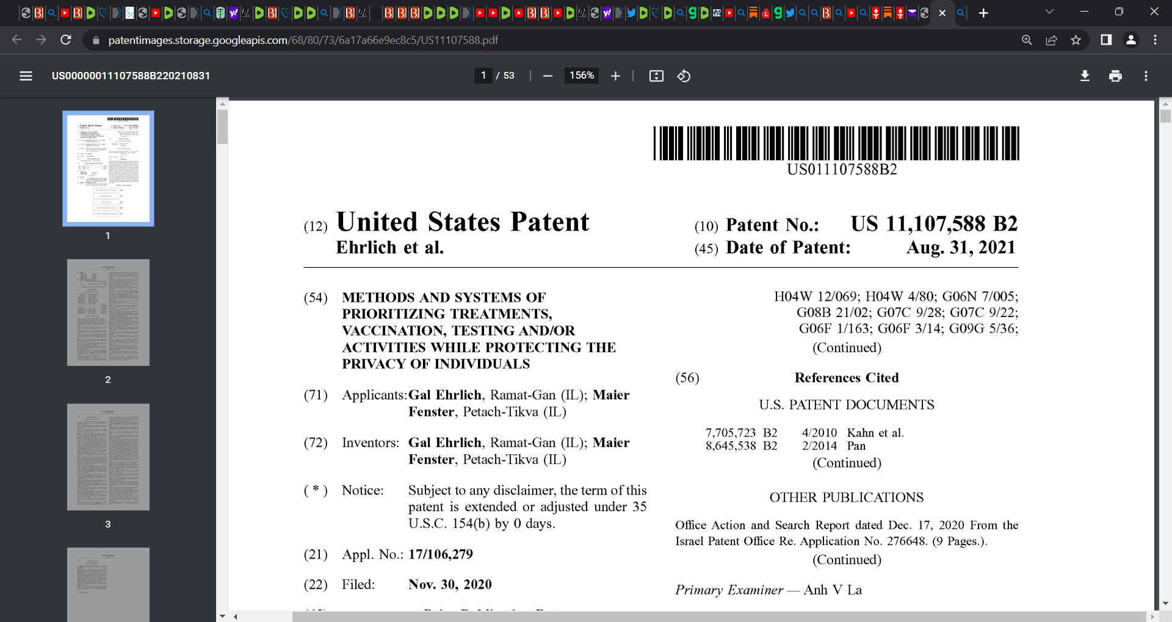Share this page
1172x622 pixels.
(1051, 40)
